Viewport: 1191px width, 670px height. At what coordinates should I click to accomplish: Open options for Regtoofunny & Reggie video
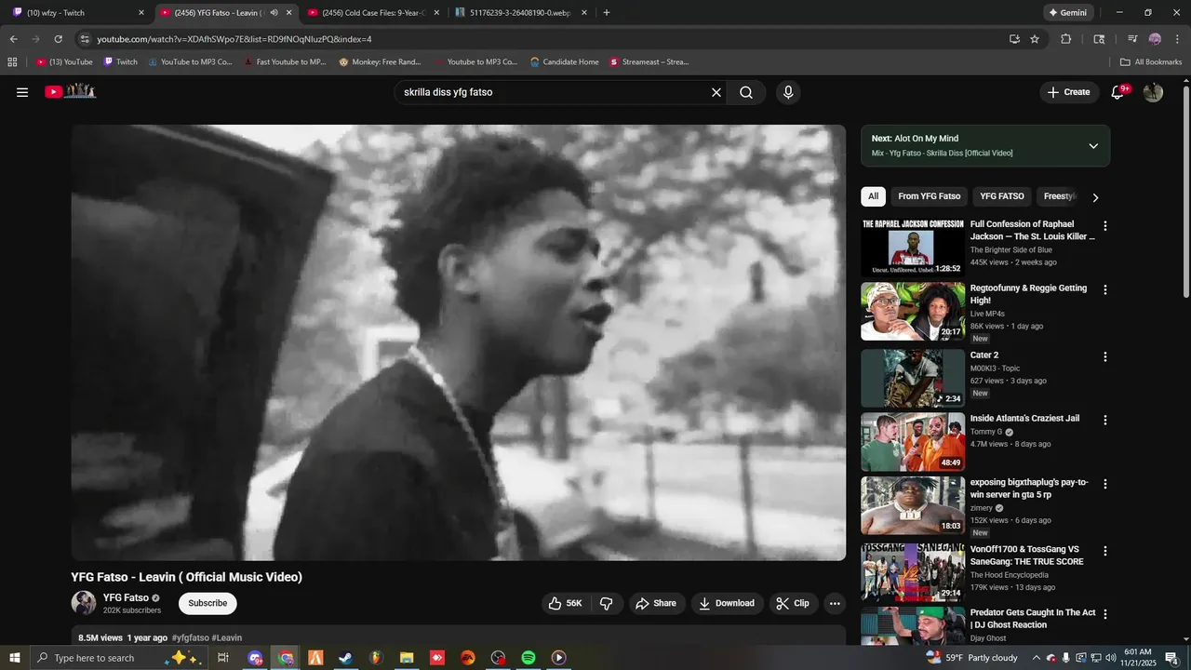point(1105,290)
